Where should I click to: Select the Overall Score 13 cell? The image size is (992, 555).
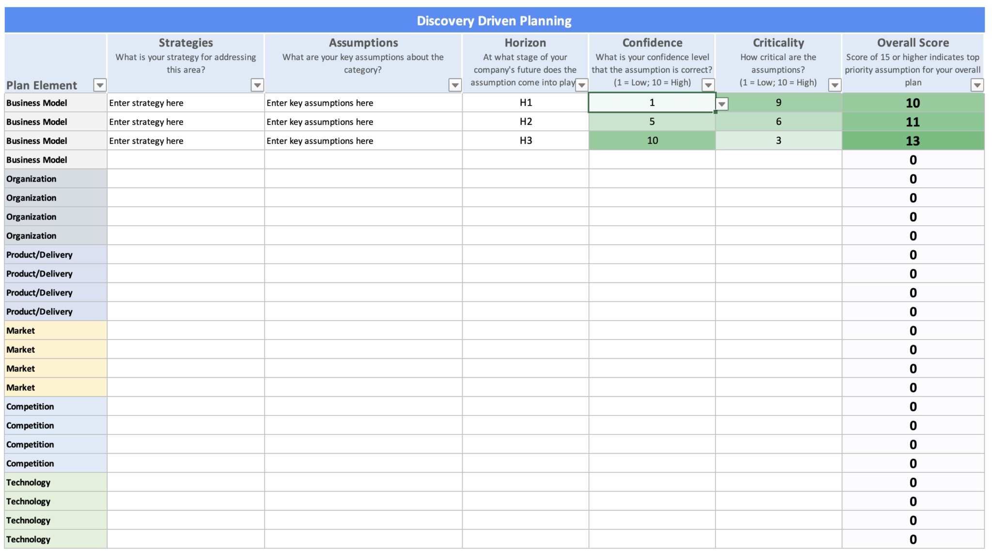tap(913, 140)
